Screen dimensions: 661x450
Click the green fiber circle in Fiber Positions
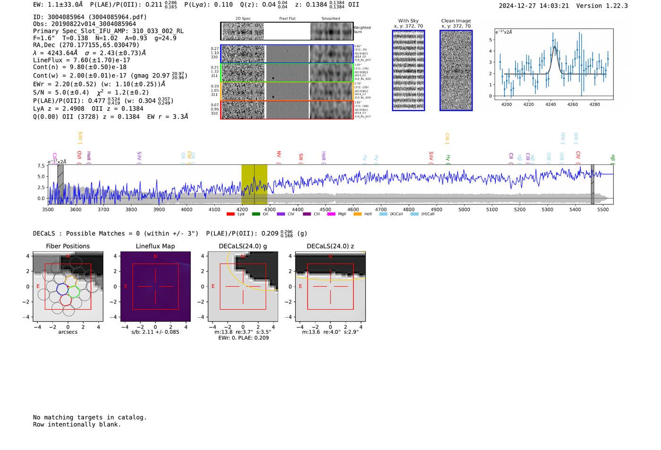(74, 291)
